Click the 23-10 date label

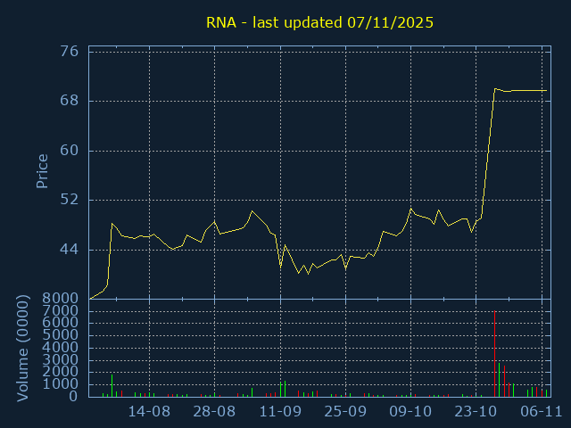(x=476, y=412)
